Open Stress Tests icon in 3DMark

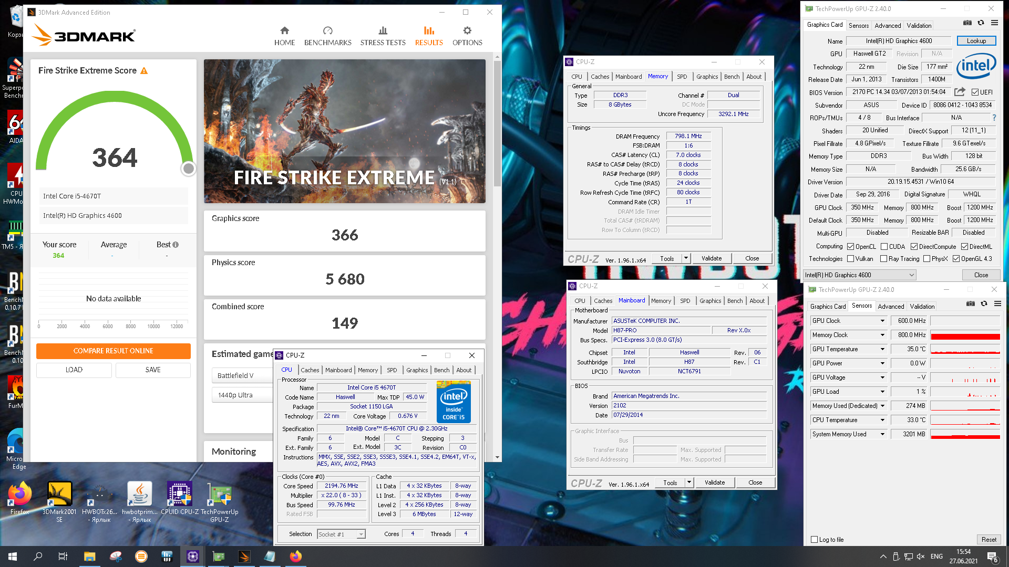[383, 30]
